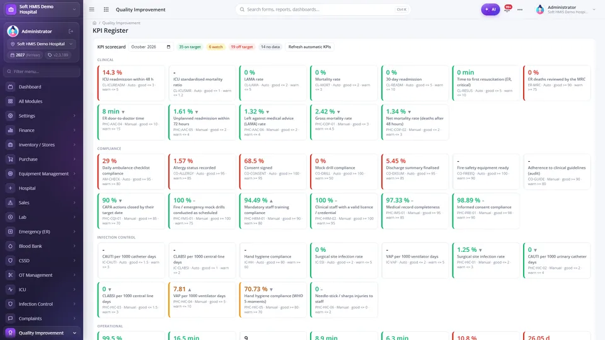Open the three-dots more options menu
Viewport: 605px width, 340px height.
click(520, 9)
